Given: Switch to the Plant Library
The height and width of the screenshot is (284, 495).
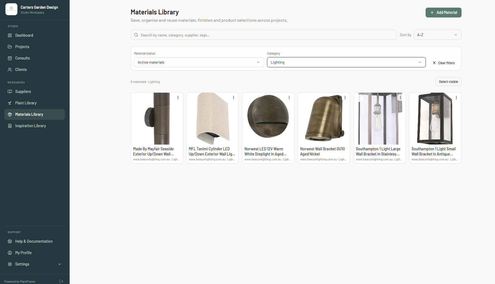Looking at the screenshot, I should pyautogui.click(x=35, y=103).
